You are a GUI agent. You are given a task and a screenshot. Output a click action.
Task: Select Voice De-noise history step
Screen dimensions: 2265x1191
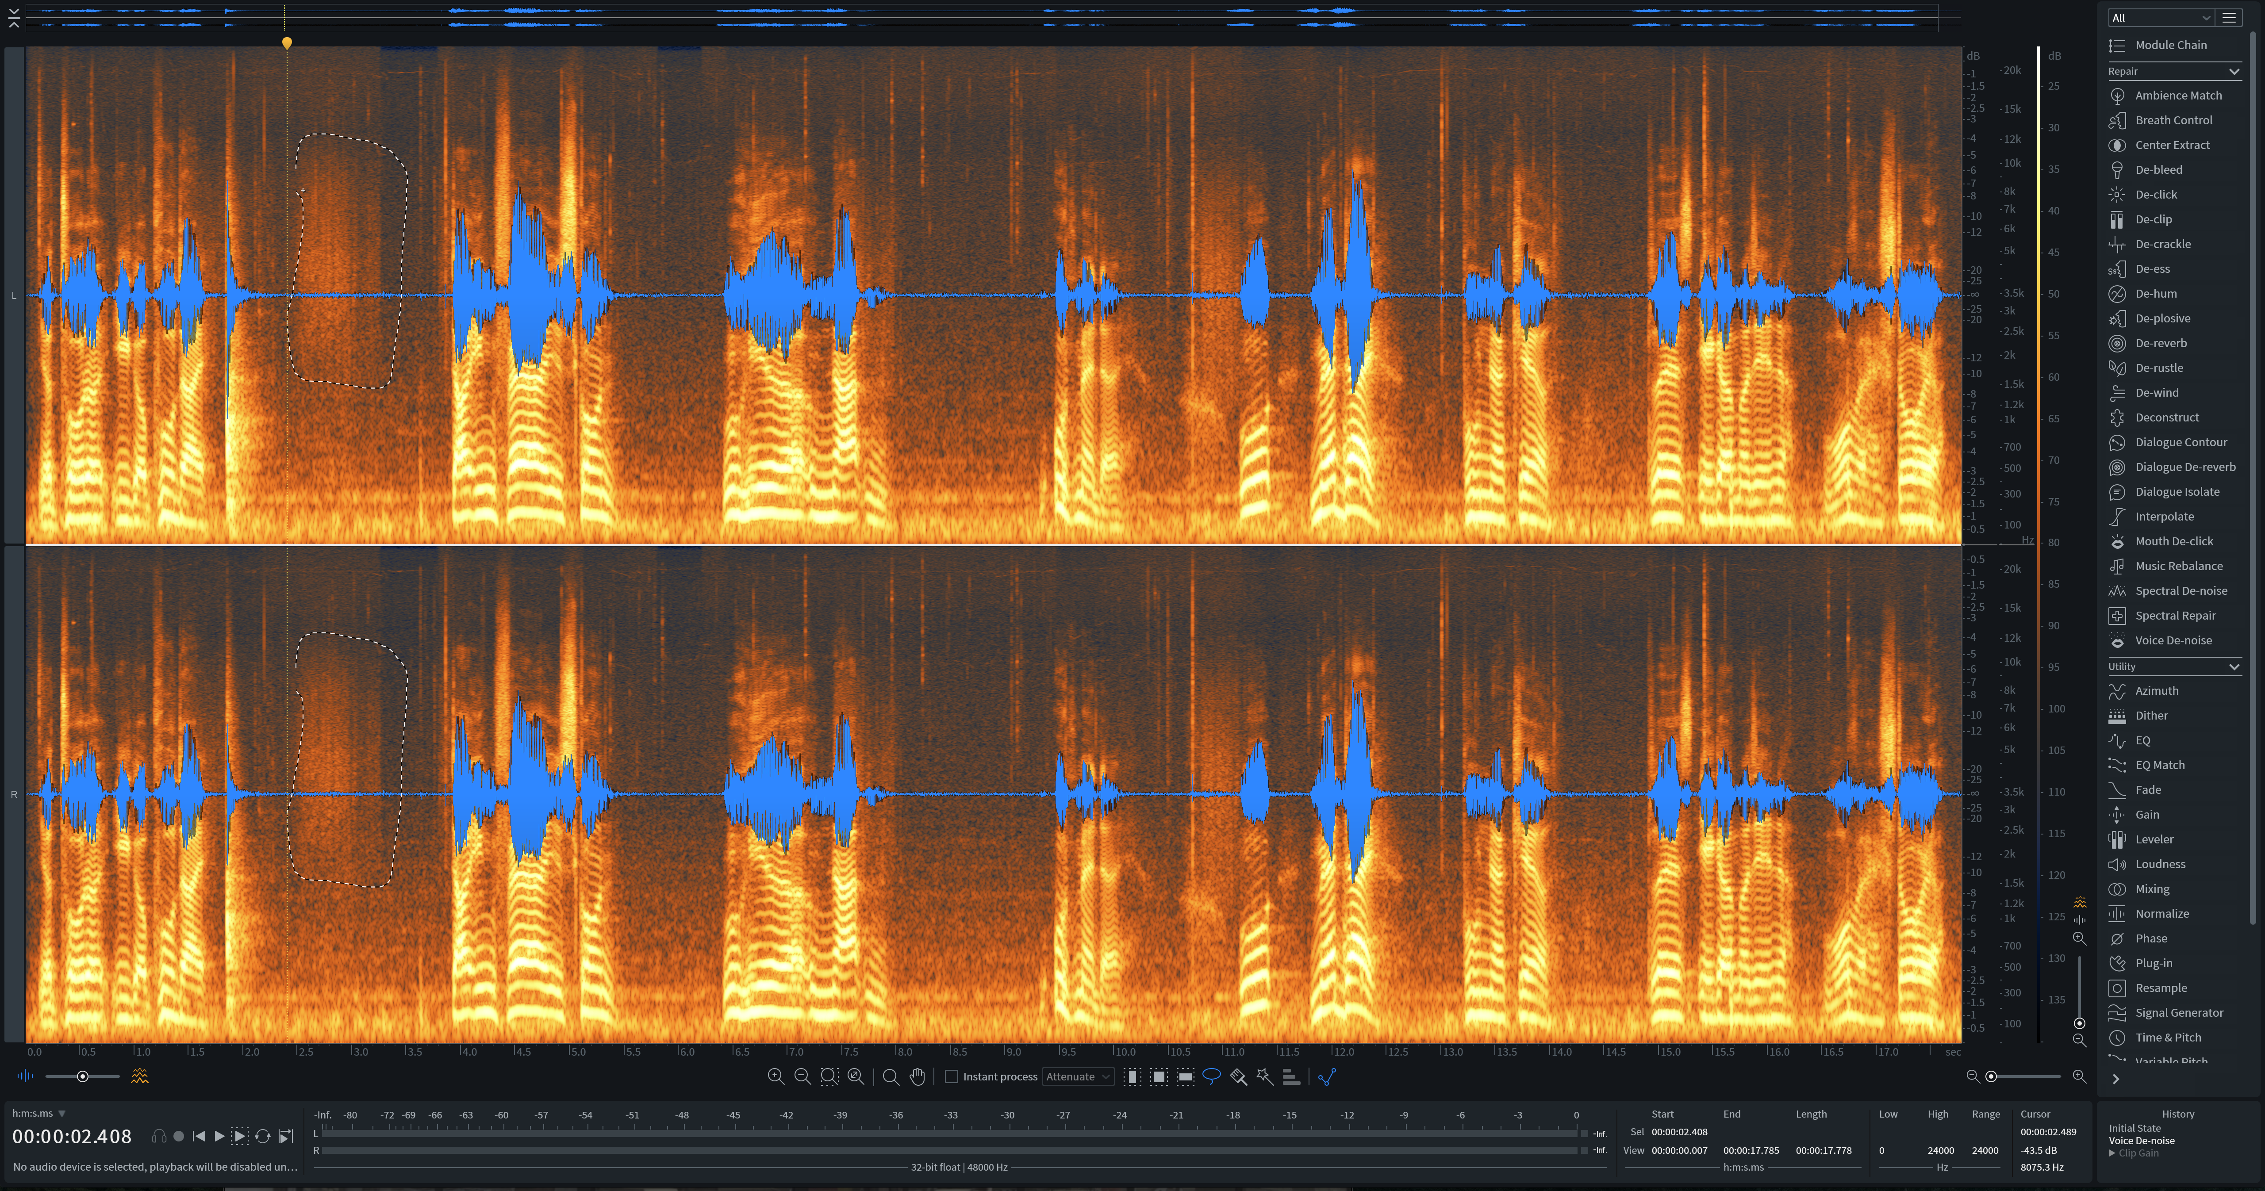(2141, 1140)
